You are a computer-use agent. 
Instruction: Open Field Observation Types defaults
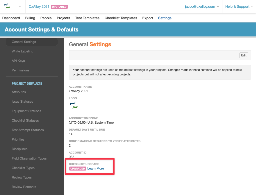29,158
